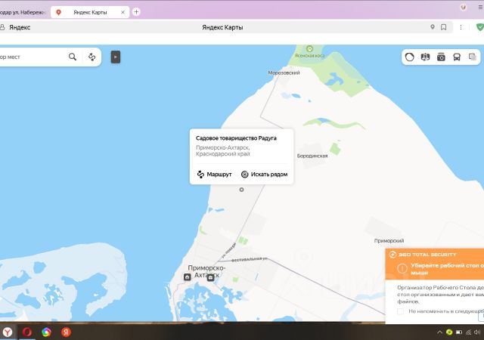Click the profile avatar icon at top right

(464, 8)
